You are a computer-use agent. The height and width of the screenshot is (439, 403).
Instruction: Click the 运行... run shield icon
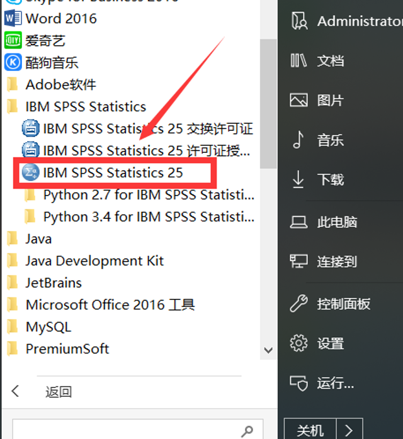[x=298, y=383]
